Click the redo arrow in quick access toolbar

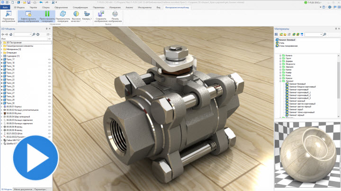(x=47, y=2)
